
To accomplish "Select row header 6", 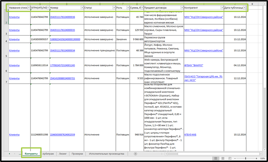I will coord(6,65).
